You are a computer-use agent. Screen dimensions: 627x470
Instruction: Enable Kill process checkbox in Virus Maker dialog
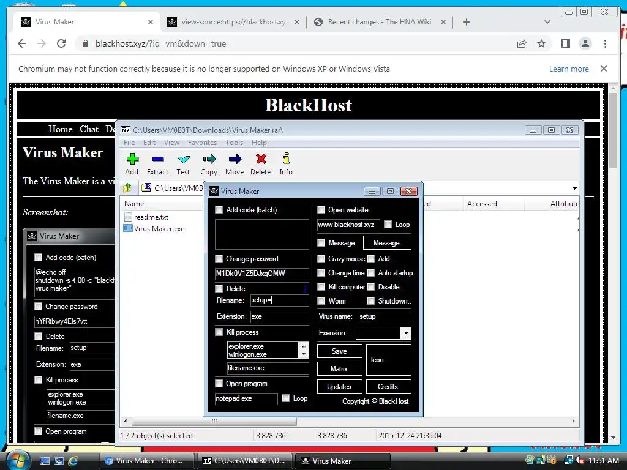[x=219, y=332]
